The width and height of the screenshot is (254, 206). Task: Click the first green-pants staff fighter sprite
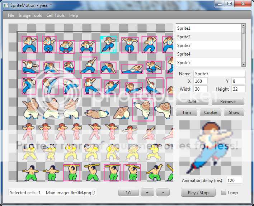[30, 173]
